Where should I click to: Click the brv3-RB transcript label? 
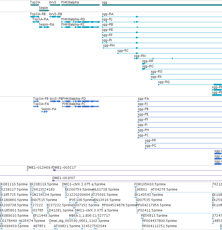tap(56, 14)
